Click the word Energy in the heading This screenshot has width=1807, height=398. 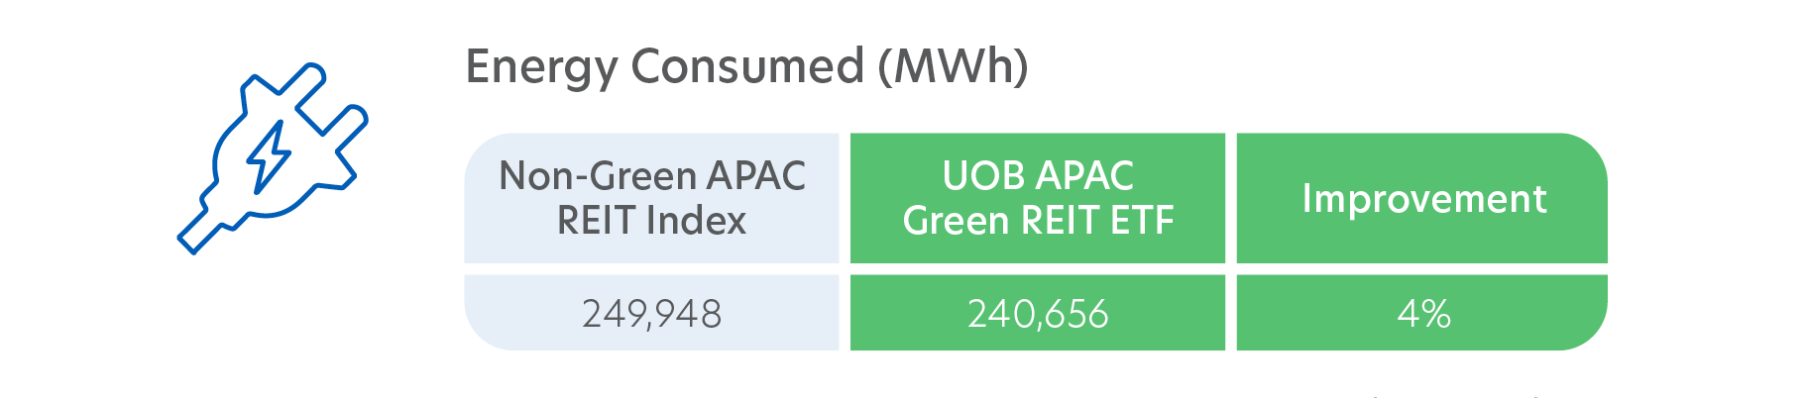tap(542, 69)
